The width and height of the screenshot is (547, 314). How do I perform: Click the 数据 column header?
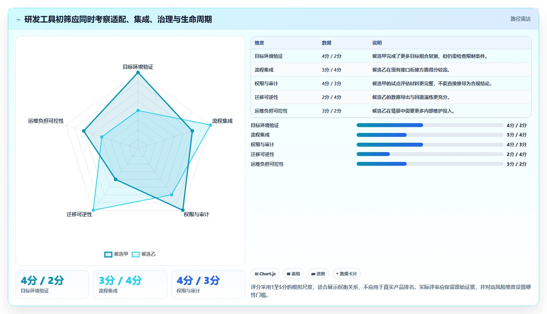click(x=326, y=43)
